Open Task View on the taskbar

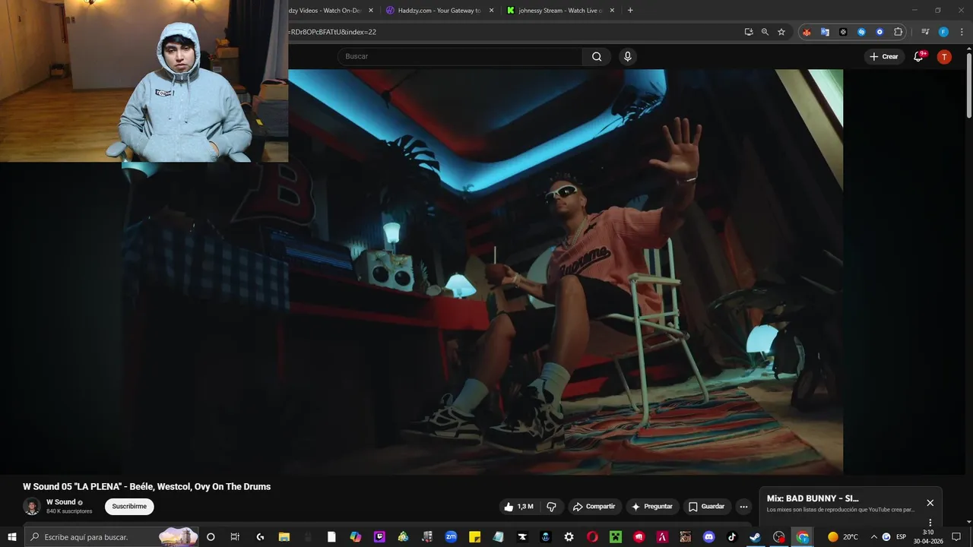[x=236, y=537]
